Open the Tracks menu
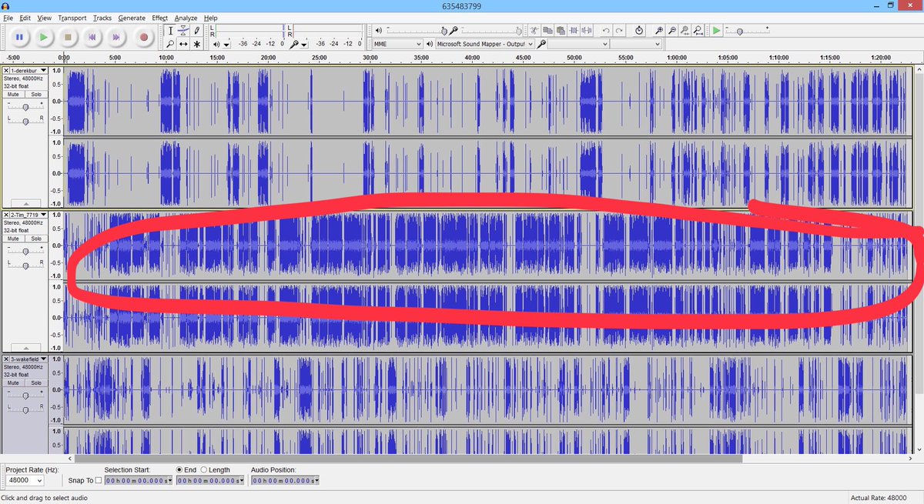924x504 pixels. click(x=102, y=18)
